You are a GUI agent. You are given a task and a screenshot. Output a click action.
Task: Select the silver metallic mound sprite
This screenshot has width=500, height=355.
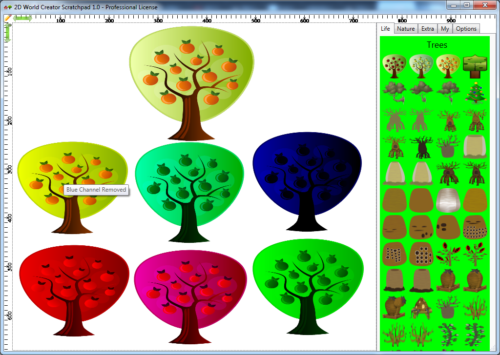(x=448, y=200)
